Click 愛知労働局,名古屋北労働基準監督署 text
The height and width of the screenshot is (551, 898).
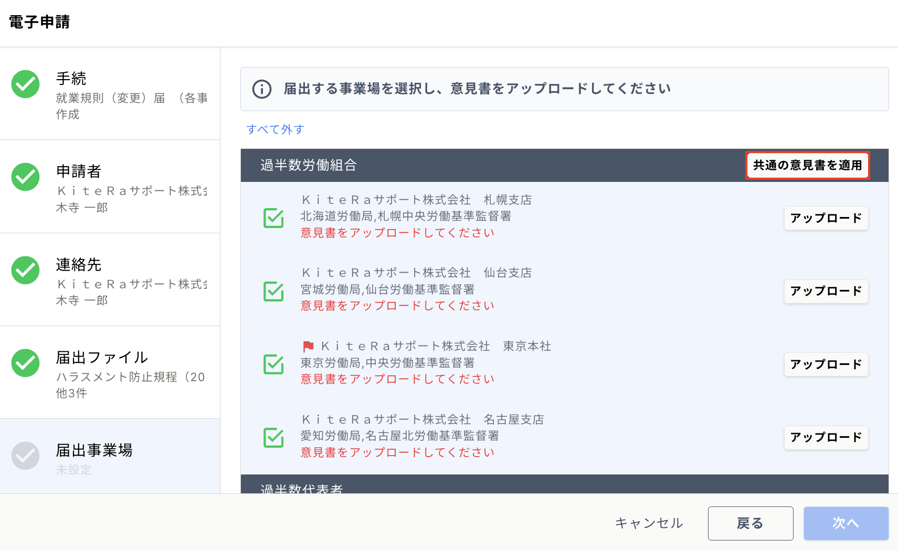[399, 436]
